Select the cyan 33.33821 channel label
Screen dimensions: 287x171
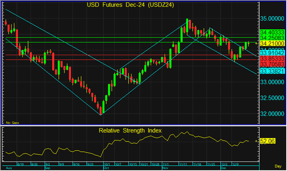pyautogui.click(x=273, y=71)
